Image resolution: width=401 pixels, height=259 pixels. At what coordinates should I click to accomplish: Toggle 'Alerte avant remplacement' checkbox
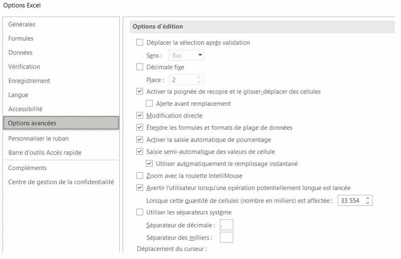(149, 103)
